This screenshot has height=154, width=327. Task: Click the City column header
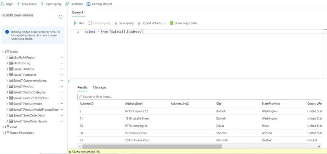click(x=219, y=103)
